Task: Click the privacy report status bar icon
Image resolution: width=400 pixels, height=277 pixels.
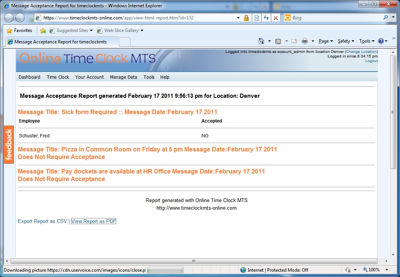Action: (348, 270)
